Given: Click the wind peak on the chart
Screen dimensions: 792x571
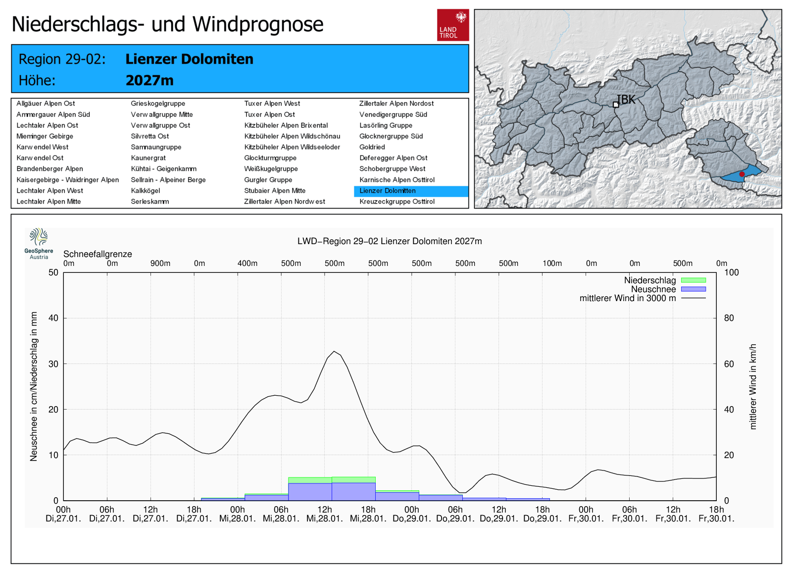Looking at the screenshot, I should 335,352.
